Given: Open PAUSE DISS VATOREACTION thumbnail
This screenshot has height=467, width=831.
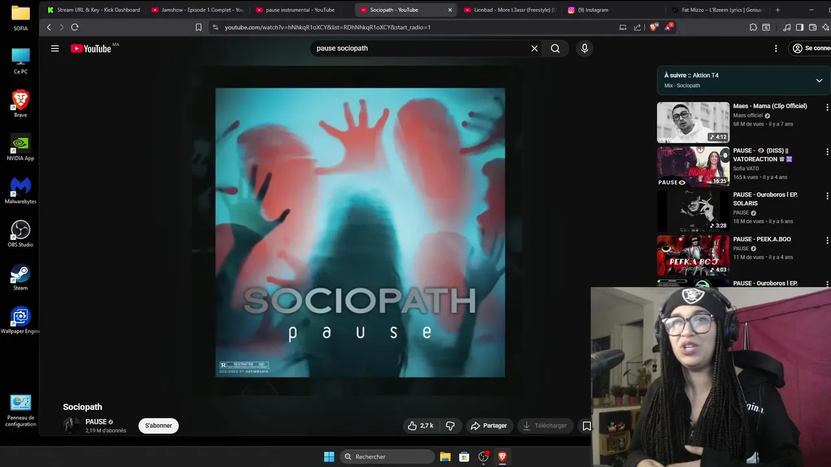Looking at the screenshot, I should [693, 167].
